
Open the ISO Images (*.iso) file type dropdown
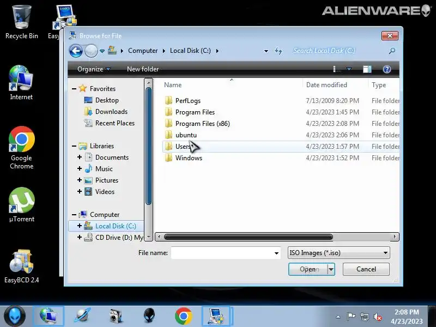click(338, 253)
